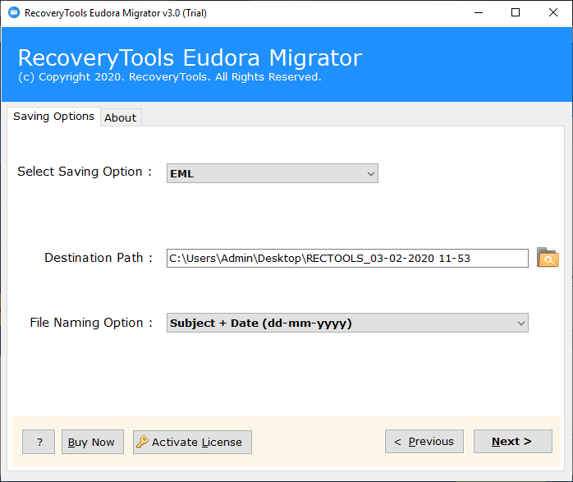Screen dimensions: 573x482
Task: Maximize the Eudora Migrator window
Action: (516, 13)
